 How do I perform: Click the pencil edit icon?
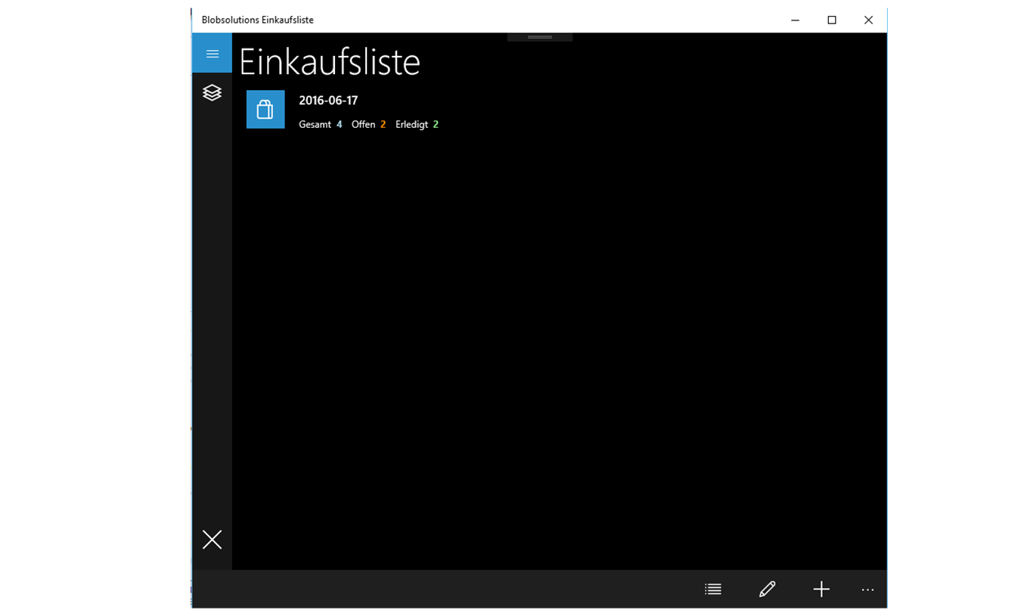(x=767, y=589)
